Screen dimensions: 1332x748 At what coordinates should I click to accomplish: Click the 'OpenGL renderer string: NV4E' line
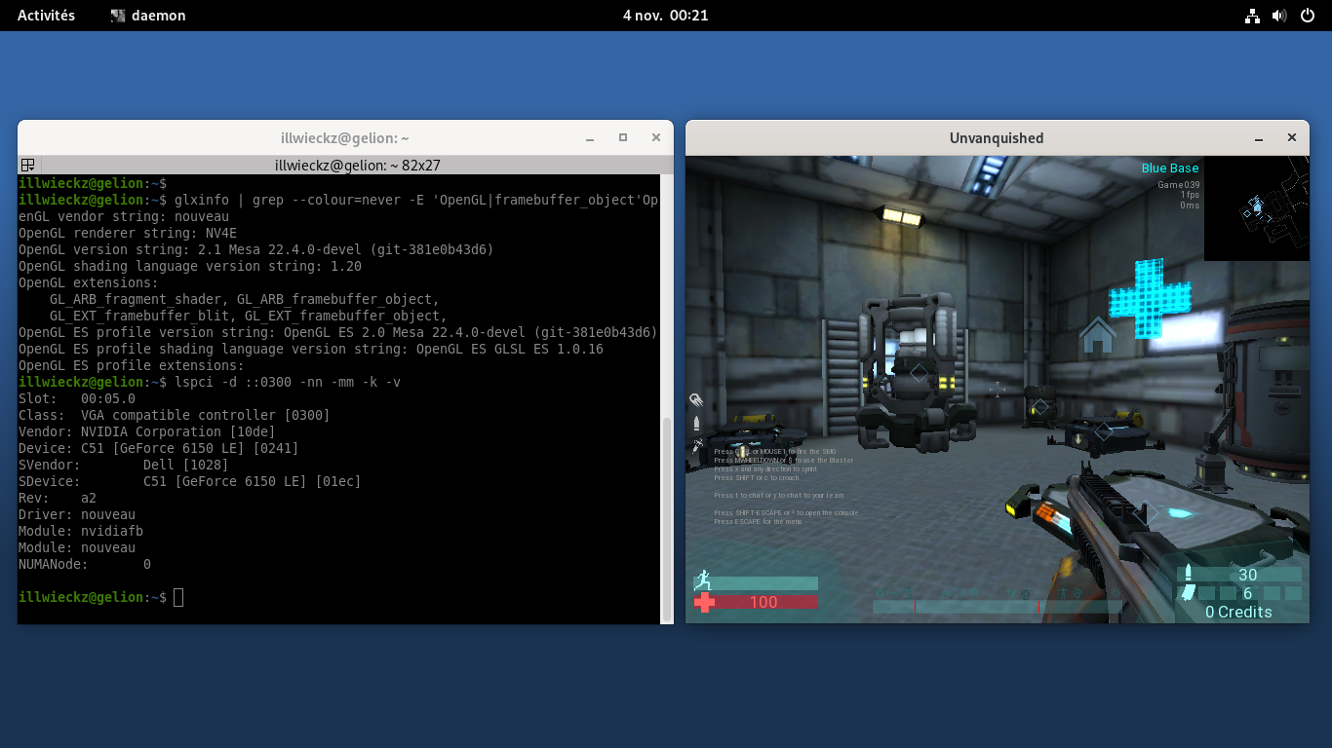(128, 233)
